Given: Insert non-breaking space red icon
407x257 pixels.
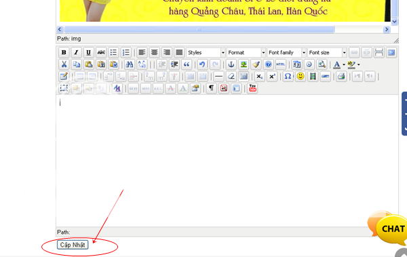Looking at the screenshot, I should click(x=224, y=88).
